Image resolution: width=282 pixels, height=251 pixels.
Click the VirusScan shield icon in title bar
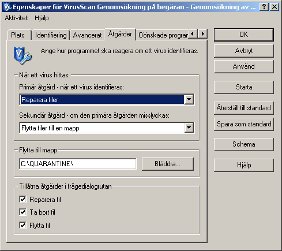click(7, 7)
